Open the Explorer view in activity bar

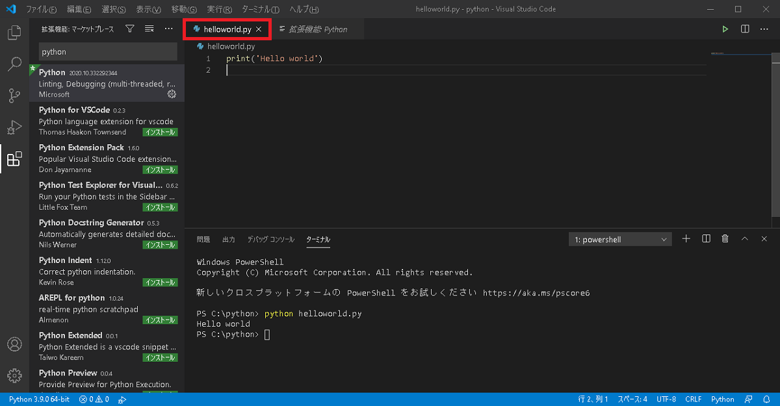click(x=14, y=32)
